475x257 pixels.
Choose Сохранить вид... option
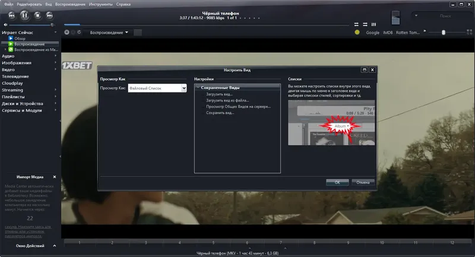coord(220,113)
